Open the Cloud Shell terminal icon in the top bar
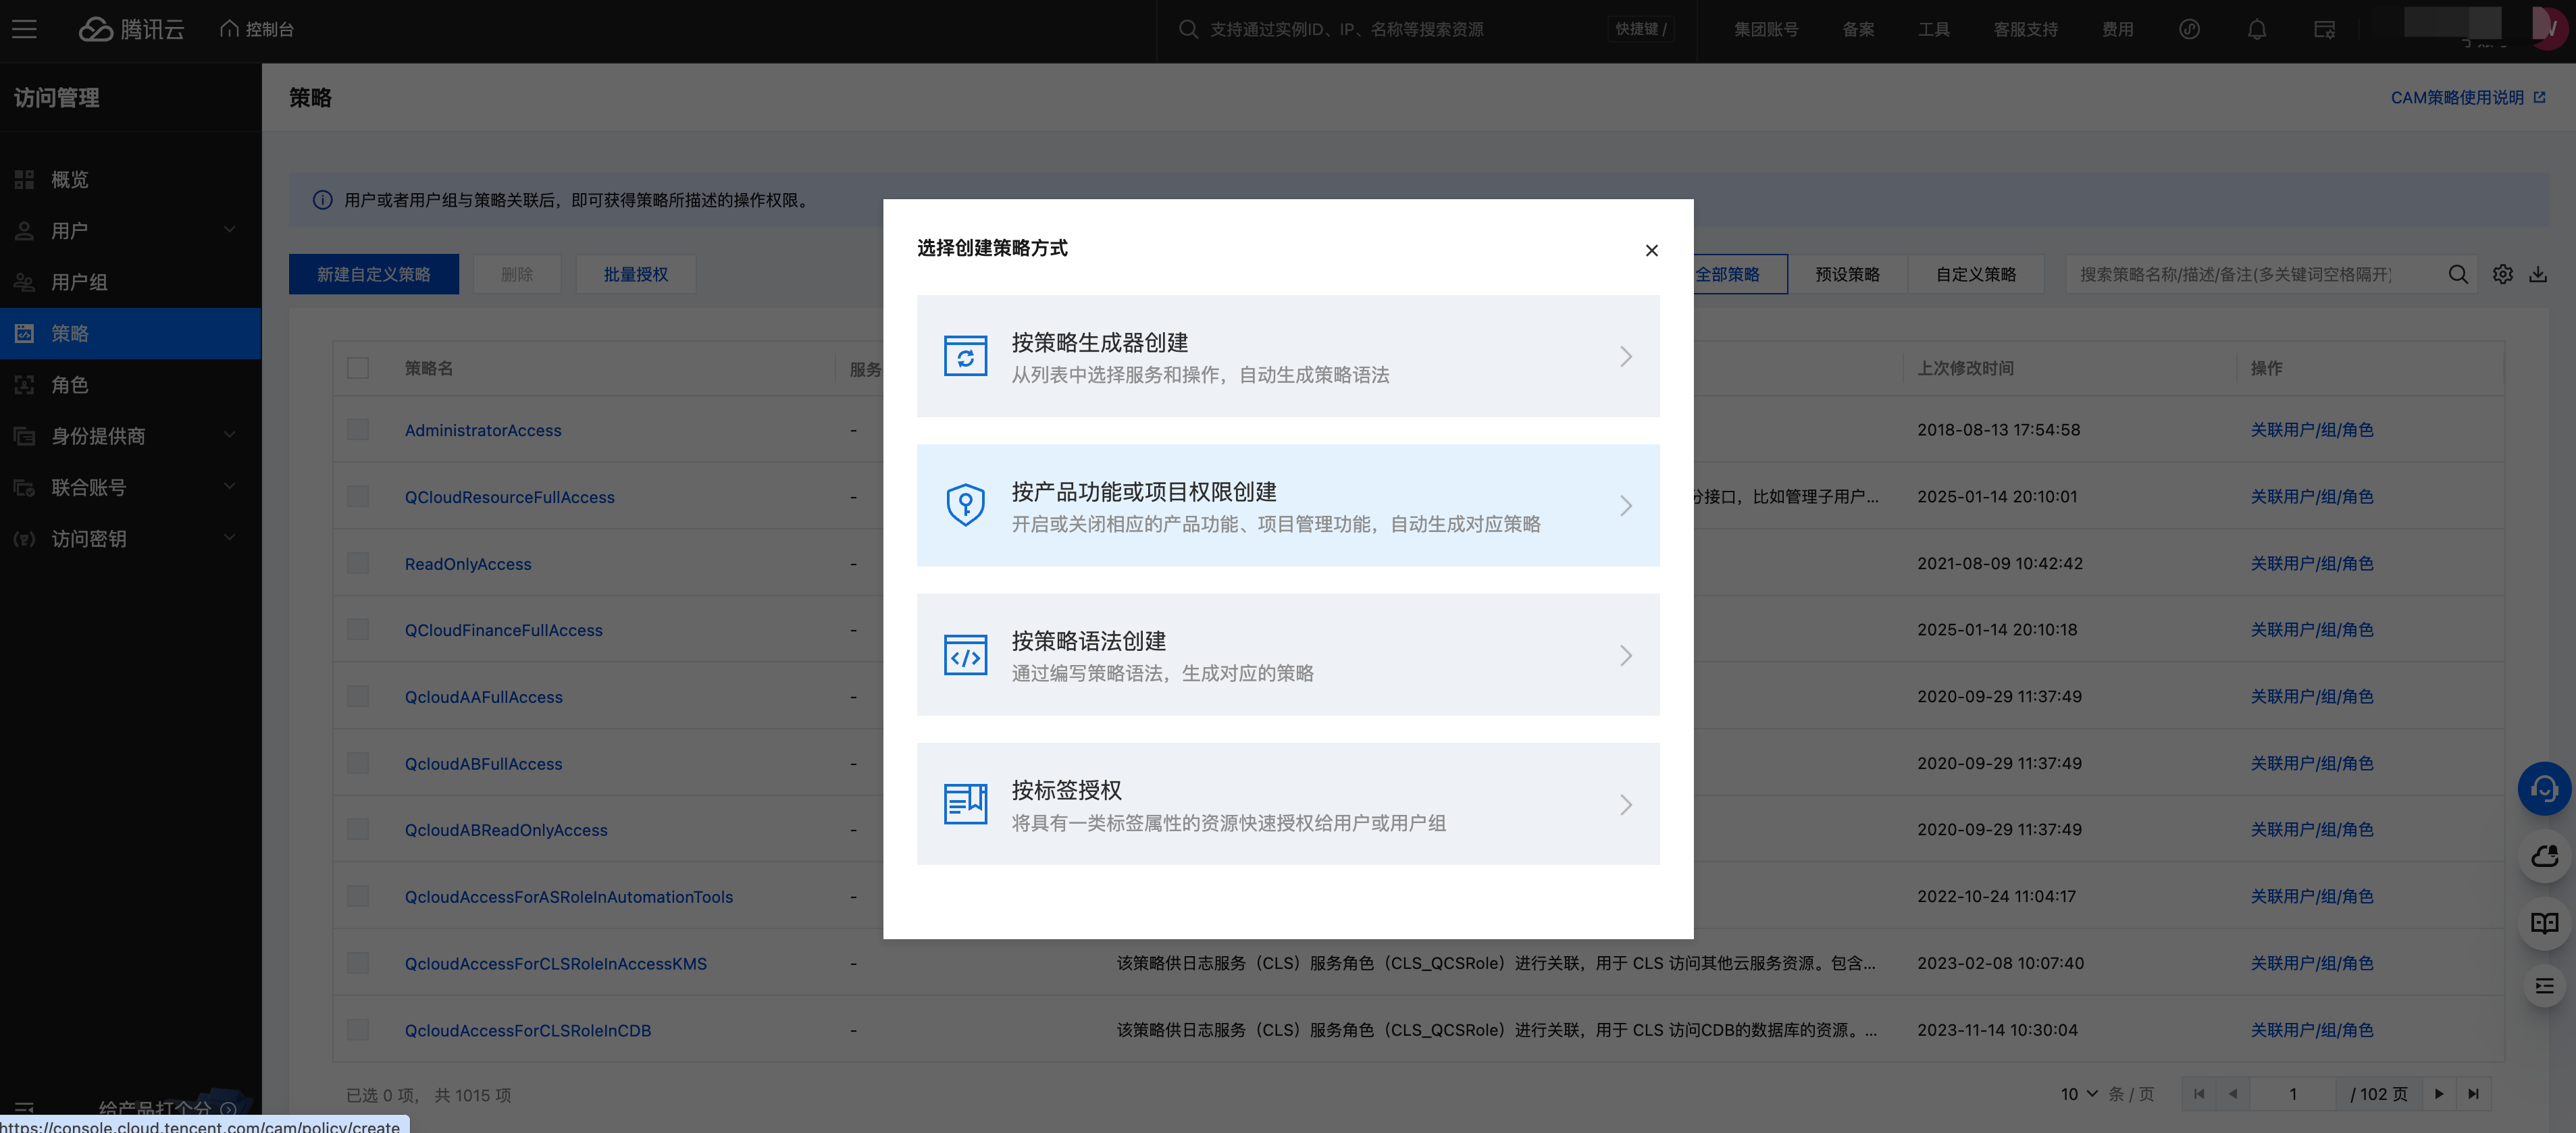This screenshot has height=1133, width=2576. tap(2325, 29)
